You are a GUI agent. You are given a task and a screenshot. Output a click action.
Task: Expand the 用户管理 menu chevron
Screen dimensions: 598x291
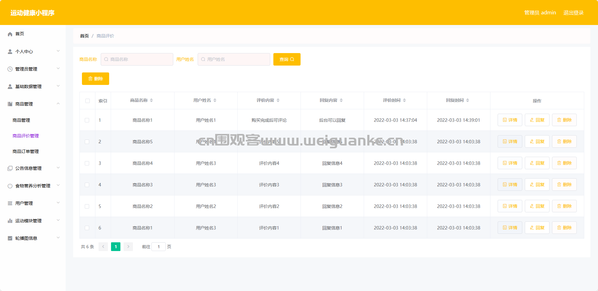tap(58, 203)
